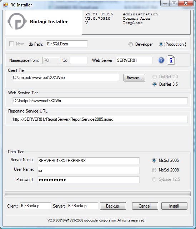Click the 'Data Tier' group label
The image size is (196, 229).
coord(16,152)
